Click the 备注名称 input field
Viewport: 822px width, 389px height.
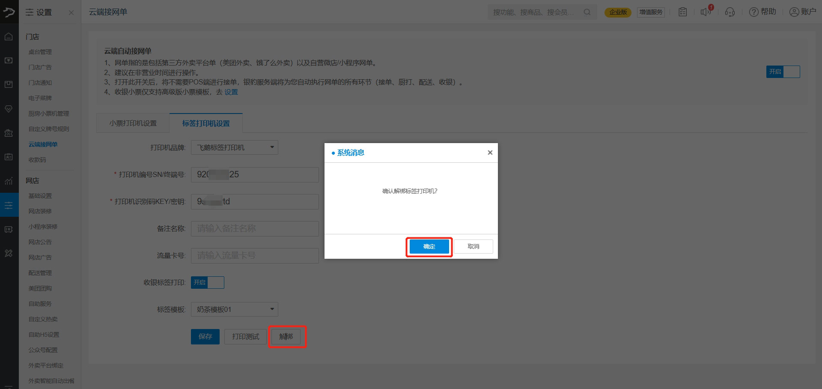[x=255, y=228]
